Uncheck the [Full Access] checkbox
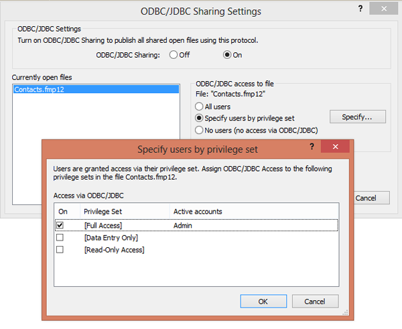The width and height of the screenshot is (402, 329). [60, 226]
